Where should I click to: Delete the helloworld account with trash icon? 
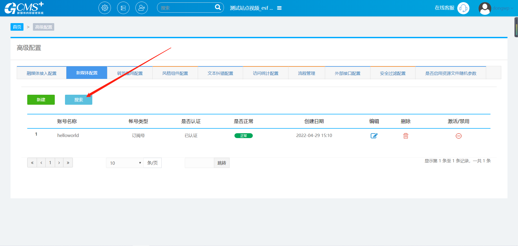click(x=405, y=136)
